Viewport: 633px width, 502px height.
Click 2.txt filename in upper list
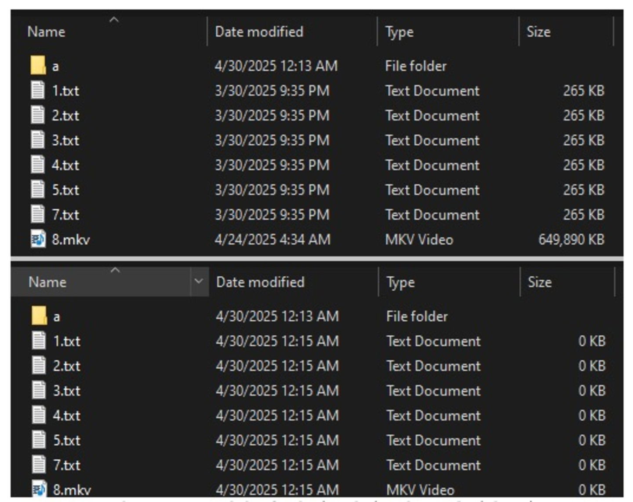[x=65, y=115]
